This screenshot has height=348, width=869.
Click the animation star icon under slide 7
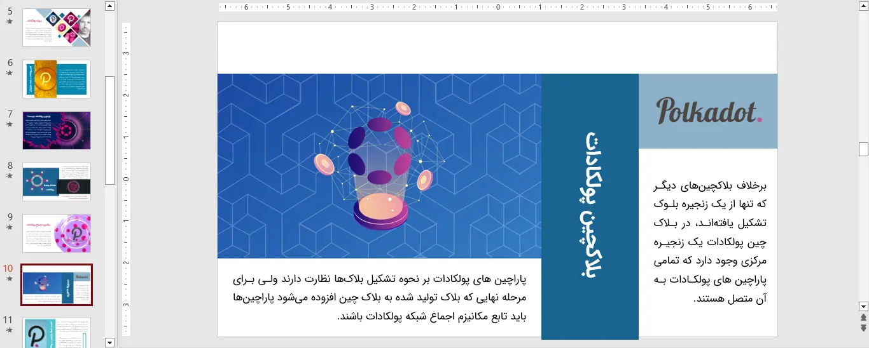click(10, 124)
